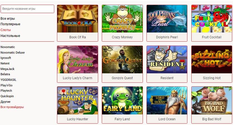Open the Book Of Ra game thumbnail
This screenshot has height=125, width=233.
[x=77, y=19]
